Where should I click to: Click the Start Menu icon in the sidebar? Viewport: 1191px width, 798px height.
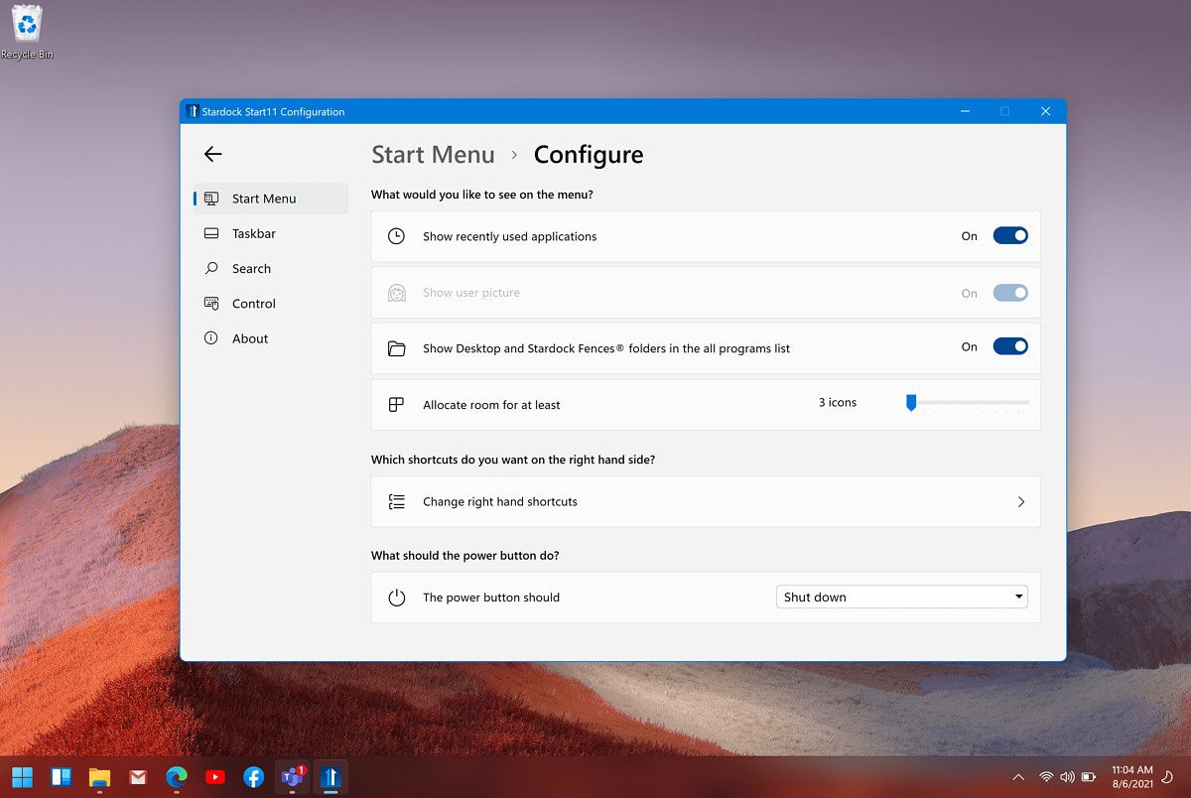coord(211,199)
